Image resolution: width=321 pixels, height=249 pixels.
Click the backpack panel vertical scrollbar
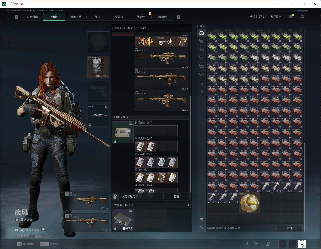point(190,144)
